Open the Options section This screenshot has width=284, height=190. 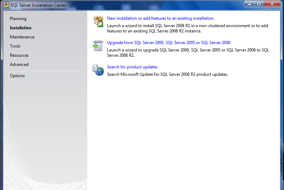click(17, 76)
